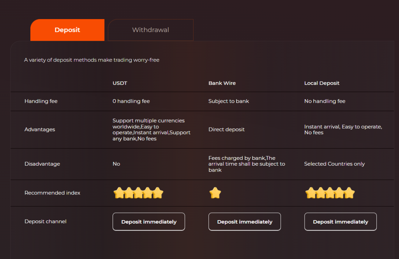Image resolution: width=399 pixels, height=259 pixels.
Task: Click the 'Subject to bank' handling fee text
Action: (228, 101)
